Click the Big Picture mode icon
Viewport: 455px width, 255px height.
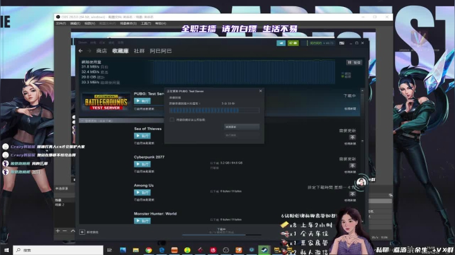342,43
